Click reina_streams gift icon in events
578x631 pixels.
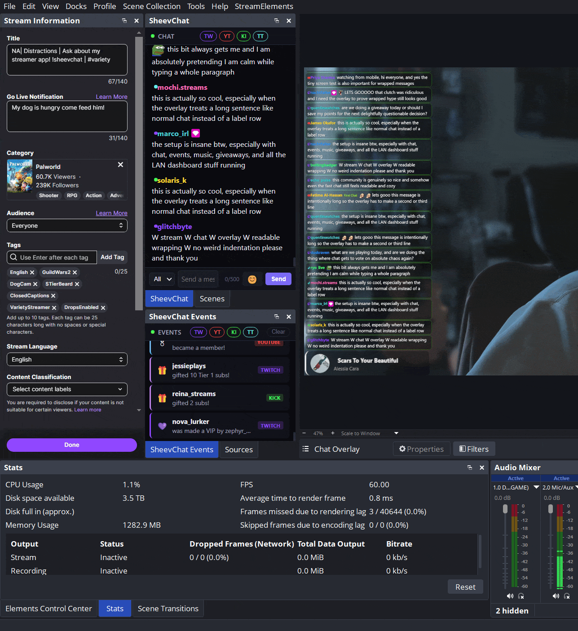pos(162,398)
